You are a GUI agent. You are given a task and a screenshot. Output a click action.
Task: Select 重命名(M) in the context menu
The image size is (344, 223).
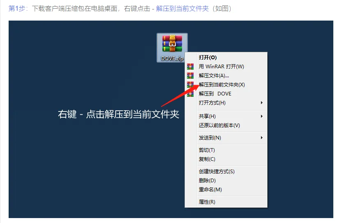(210, 190)
